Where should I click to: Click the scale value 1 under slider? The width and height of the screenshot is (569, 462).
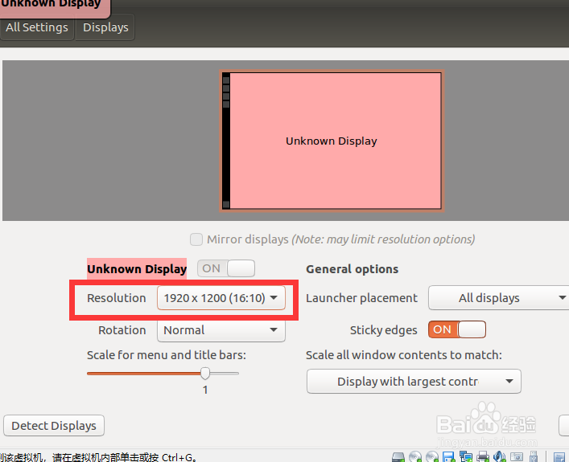coord(205,390)
